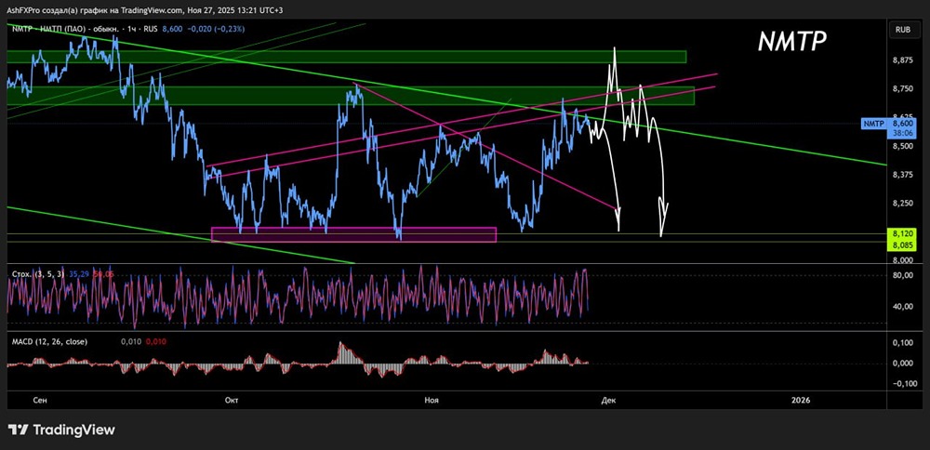Viewport: 930px width, 450px height.
Task: Click the 8,000 price axis label
Action: coord(902,260)
